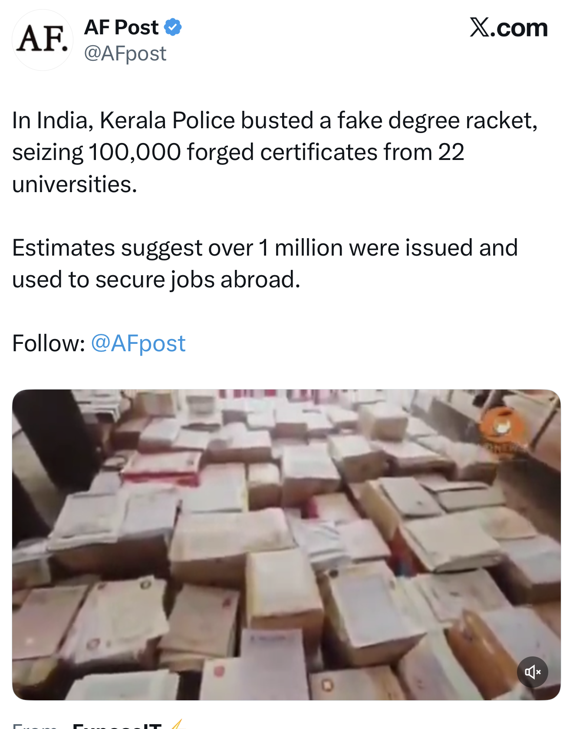573x729 pixels.
Task: Open the AF. profile avatar
Action: click(x=43, y=40)
